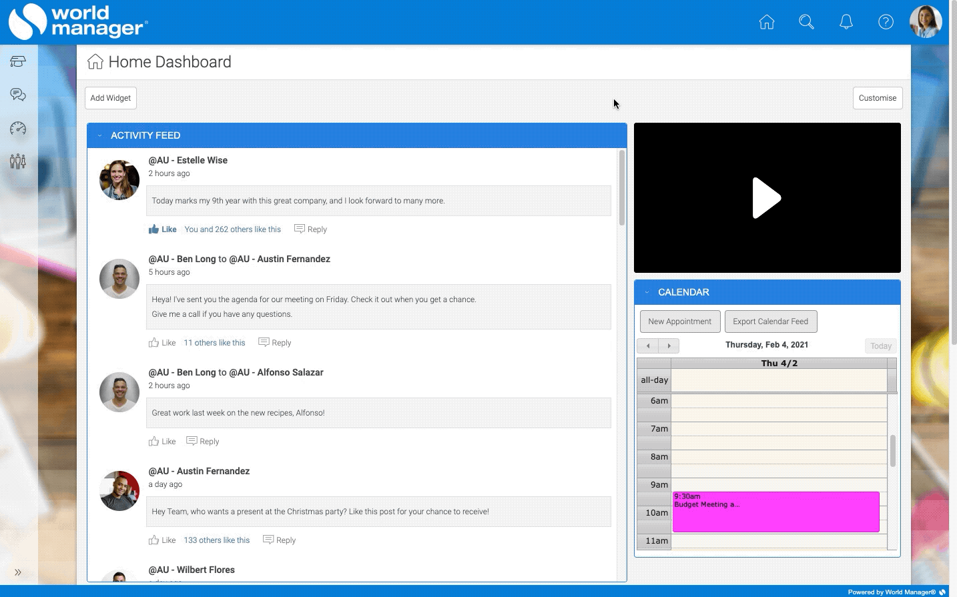Viewport: 957px width, 597px height.
Task: Unlike Estelle Wise's post
Action: (x=162, y=229)
